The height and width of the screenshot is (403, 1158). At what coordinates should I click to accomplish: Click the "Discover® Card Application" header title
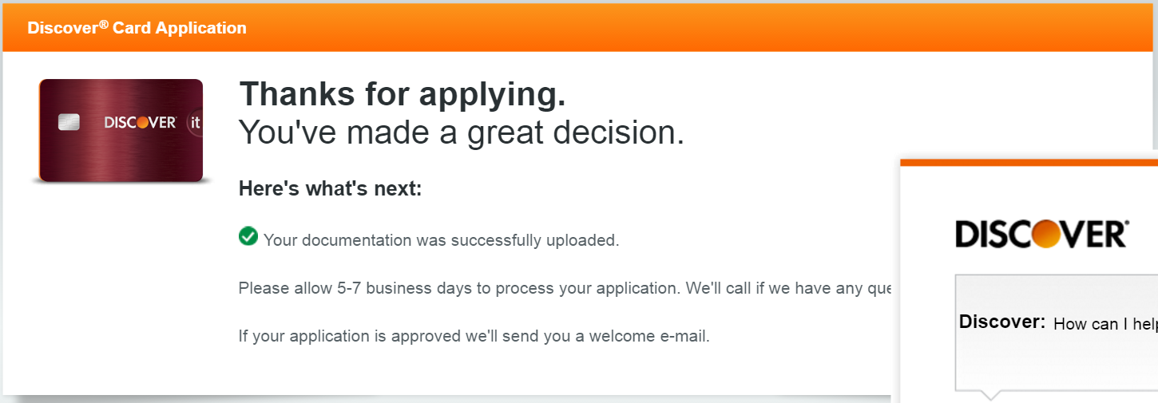click(x=137, y=28)
